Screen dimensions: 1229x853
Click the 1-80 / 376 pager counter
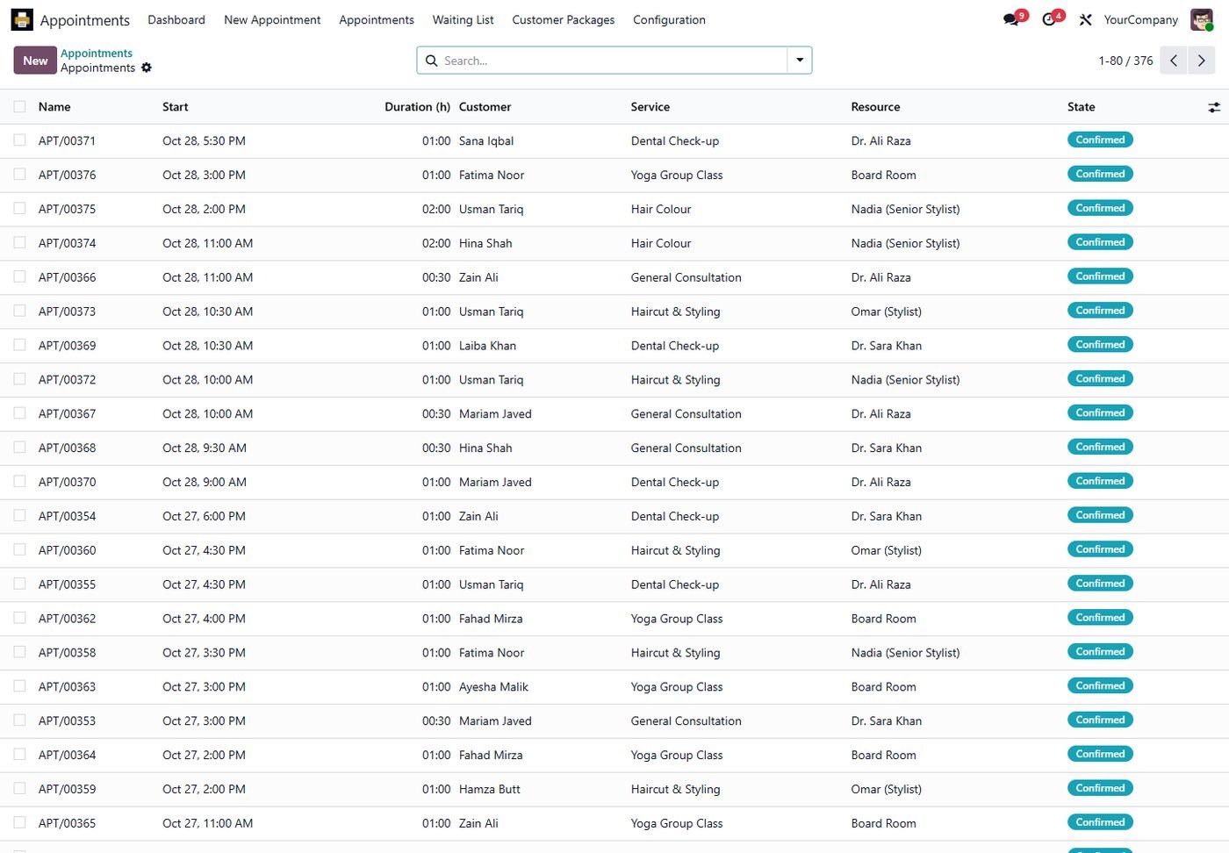point(1125,61)
